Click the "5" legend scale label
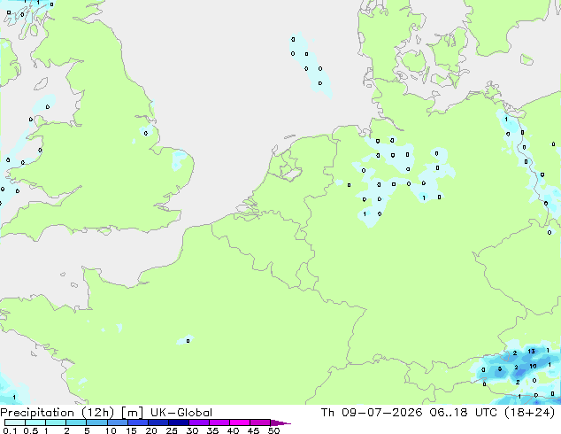The height and width of the screenshot is (434, 561). click(87, 430)
